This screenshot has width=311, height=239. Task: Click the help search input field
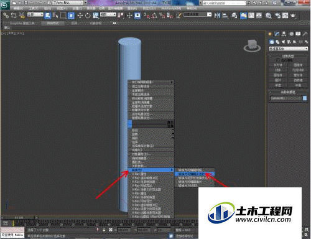[224, 3]
